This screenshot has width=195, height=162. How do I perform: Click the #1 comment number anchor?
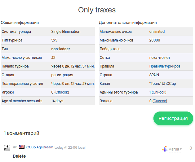[15, 147]
